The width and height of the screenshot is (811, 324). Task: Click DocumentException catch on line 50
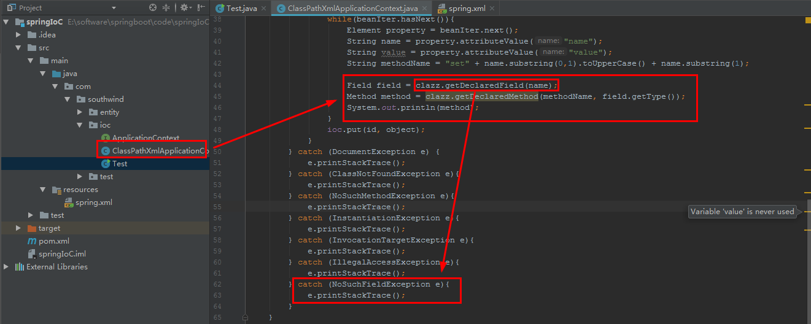(x=369, y=152)
